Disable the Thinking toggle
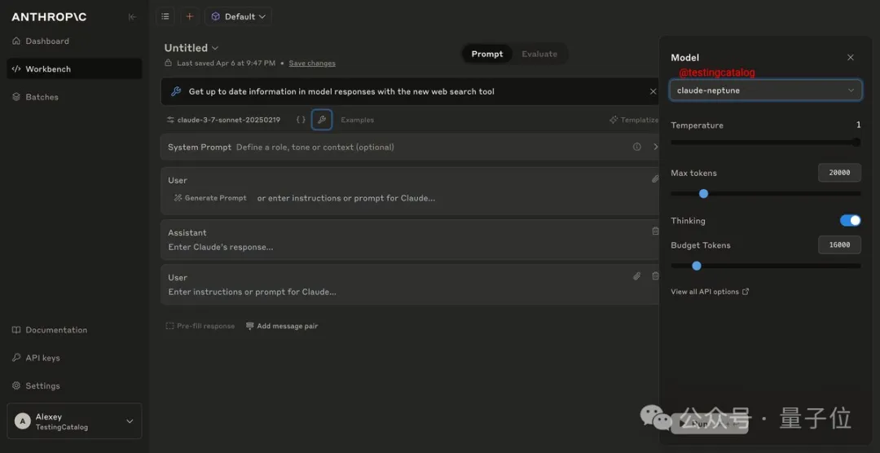Image resolution: width=880 pixels, height=453 pixels. (850, 221)
